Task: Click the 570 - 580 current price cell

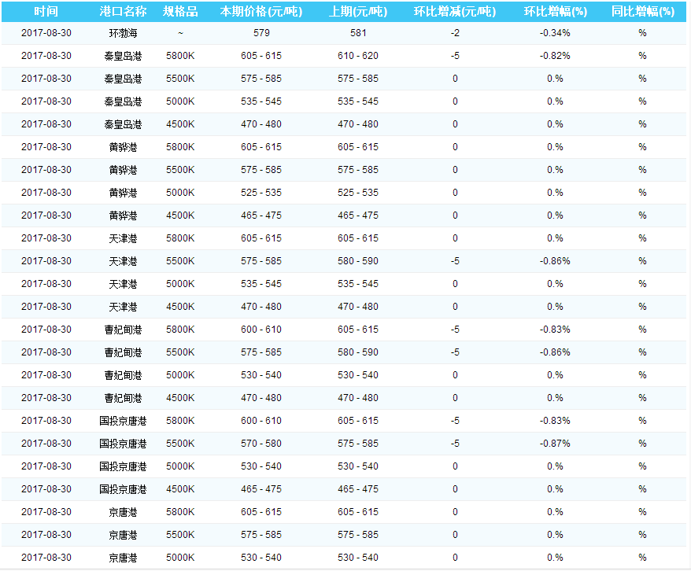Action: pyautogui.click(x=261, y=444)
